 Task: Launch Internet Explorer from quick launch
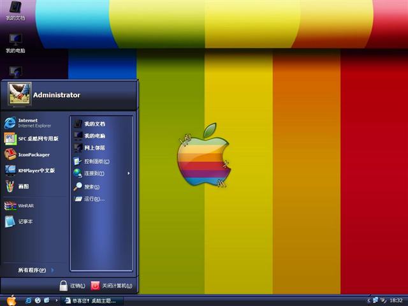coord(28,300)
